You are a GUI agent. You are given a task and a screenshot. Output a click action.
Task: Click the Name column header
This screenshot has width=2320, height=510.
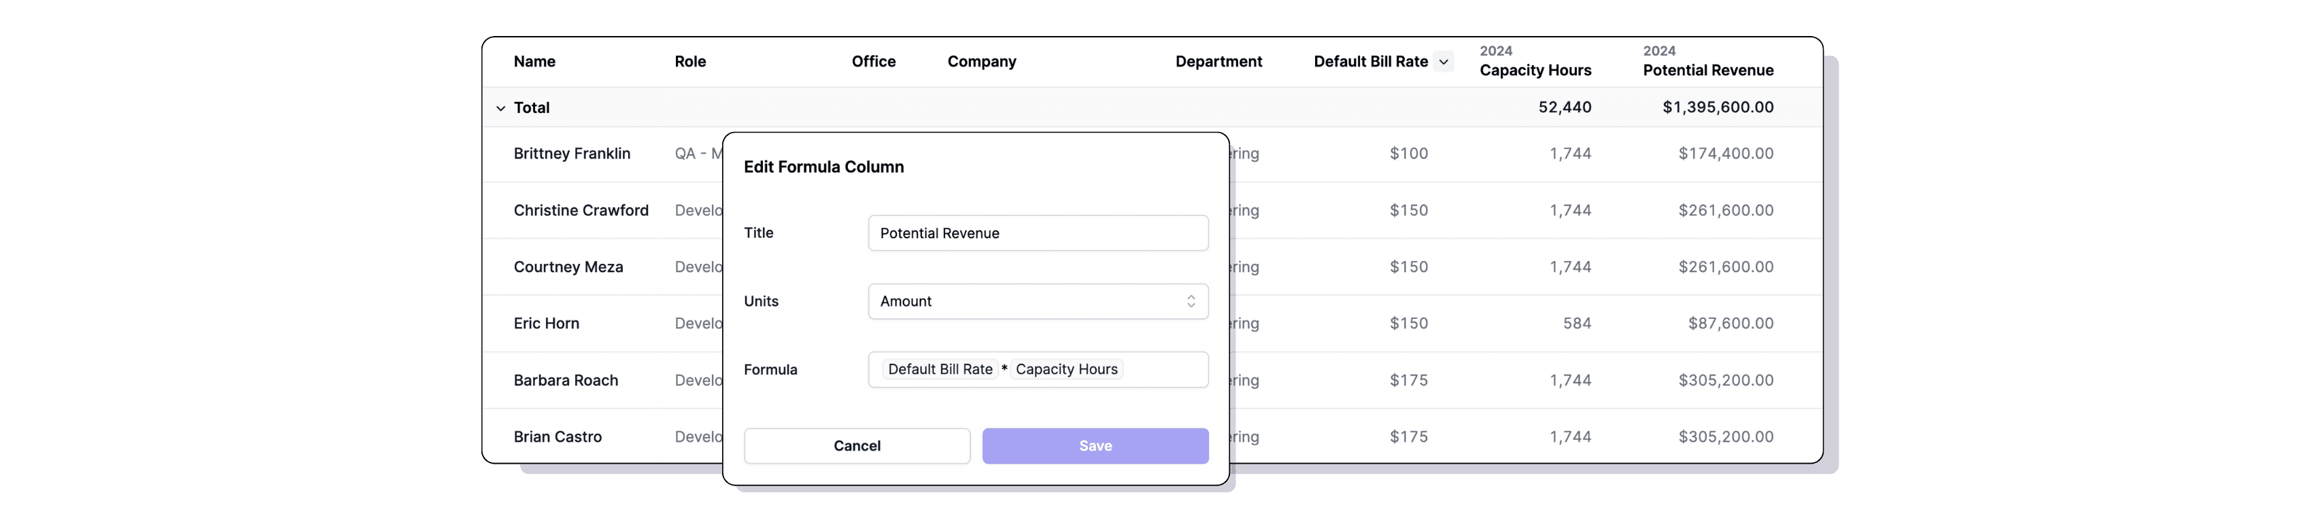tap(534, 61)
